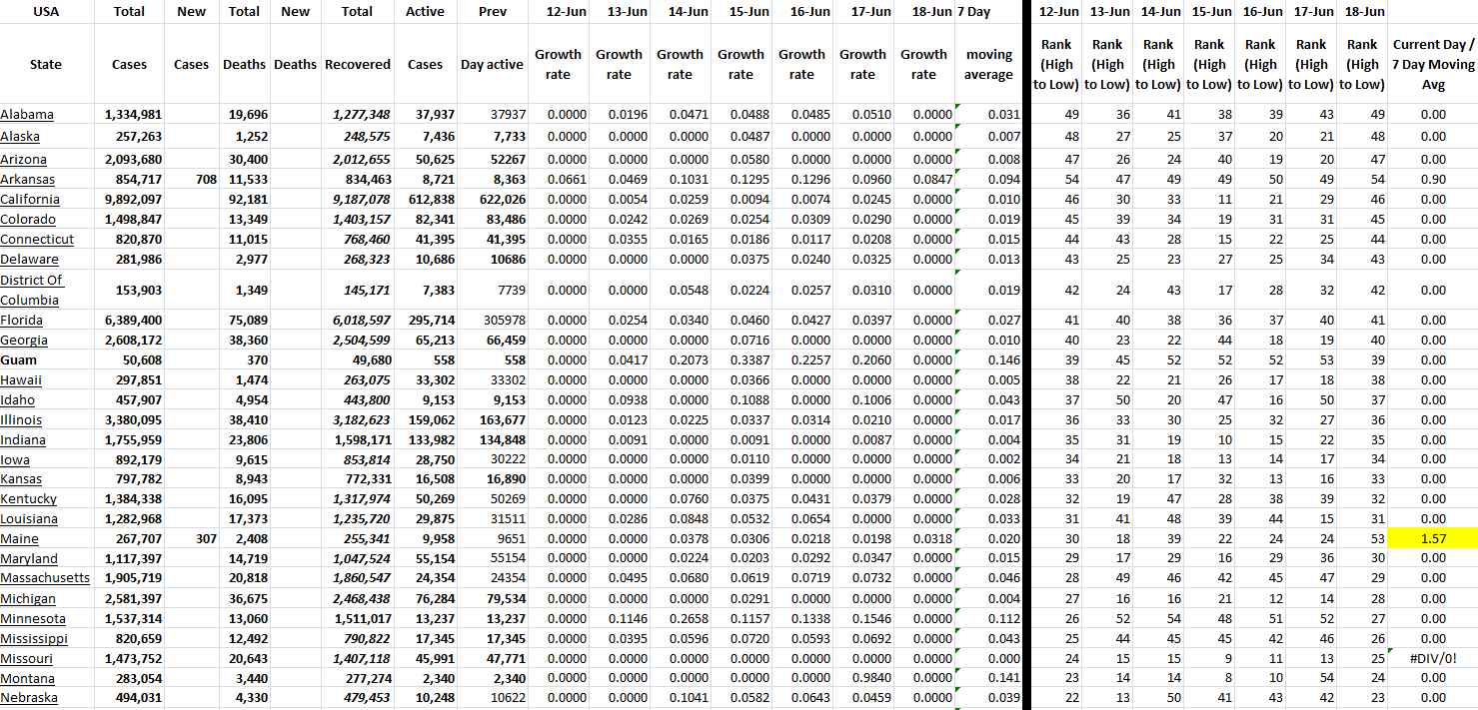Click the Day active header cell
Screen dimensions: 1478x710
pyautogui.click(x=492, y=65)
